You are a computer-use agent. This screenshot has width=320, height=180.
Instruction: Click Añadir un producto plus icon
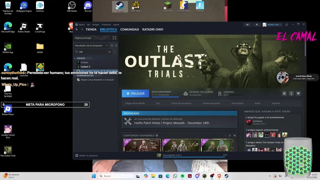(77, 155)
